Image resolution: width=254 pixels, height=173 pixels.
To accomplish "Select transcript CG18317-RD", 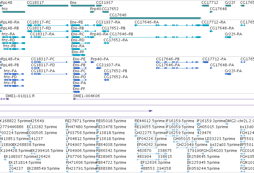I will tap(48, 31).
